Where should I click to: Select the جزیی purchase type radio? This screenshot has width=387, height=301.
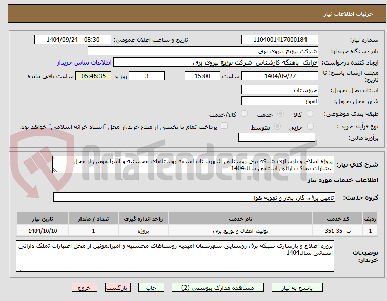pyautogui.click(x=310, y=126)
